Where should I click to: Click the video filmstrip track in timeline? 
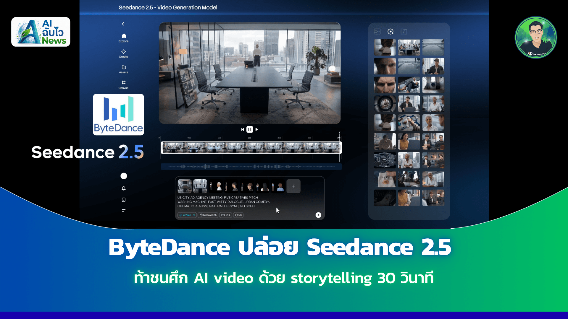point(251,148)
